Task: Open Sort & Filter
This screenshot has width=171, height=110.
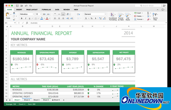Action: tap(155, 17)
